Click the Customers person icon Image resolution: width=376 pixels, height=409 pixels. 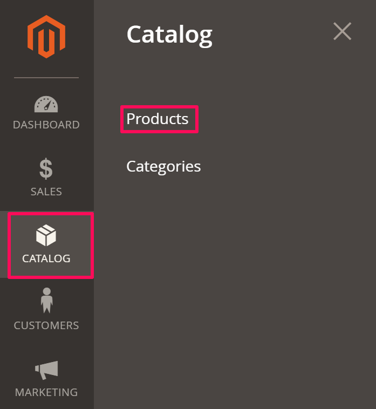click(46, 301)
